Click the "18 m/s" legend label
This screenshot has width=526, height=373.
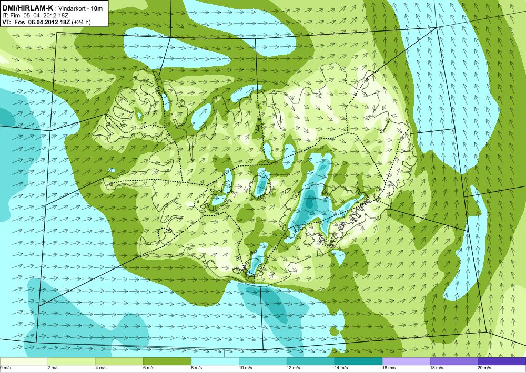pos(437,368)
